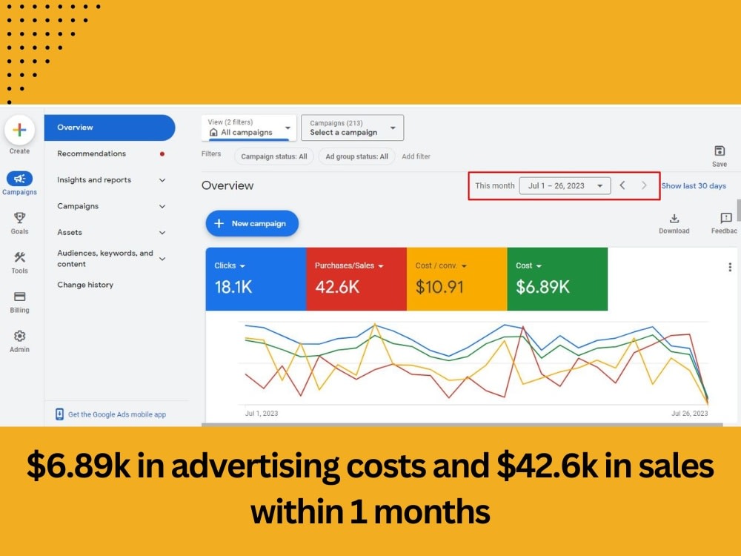Open the Cost metric dropdown
The width and height of the screenshot is (741, 556).
(528, 265)
